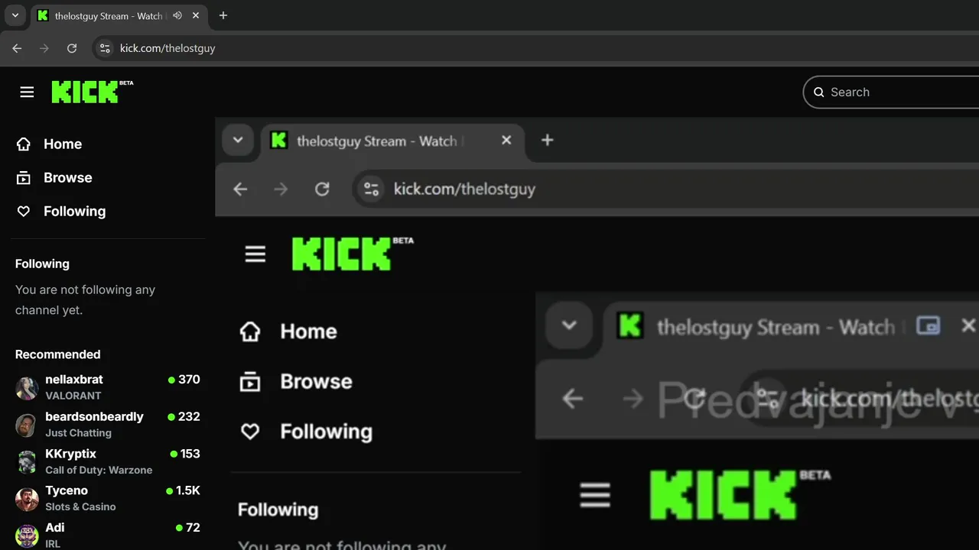Click reload icon in mirrored stream window
Image resolution: width=979 pixels, height=550 pixels.
322,189
